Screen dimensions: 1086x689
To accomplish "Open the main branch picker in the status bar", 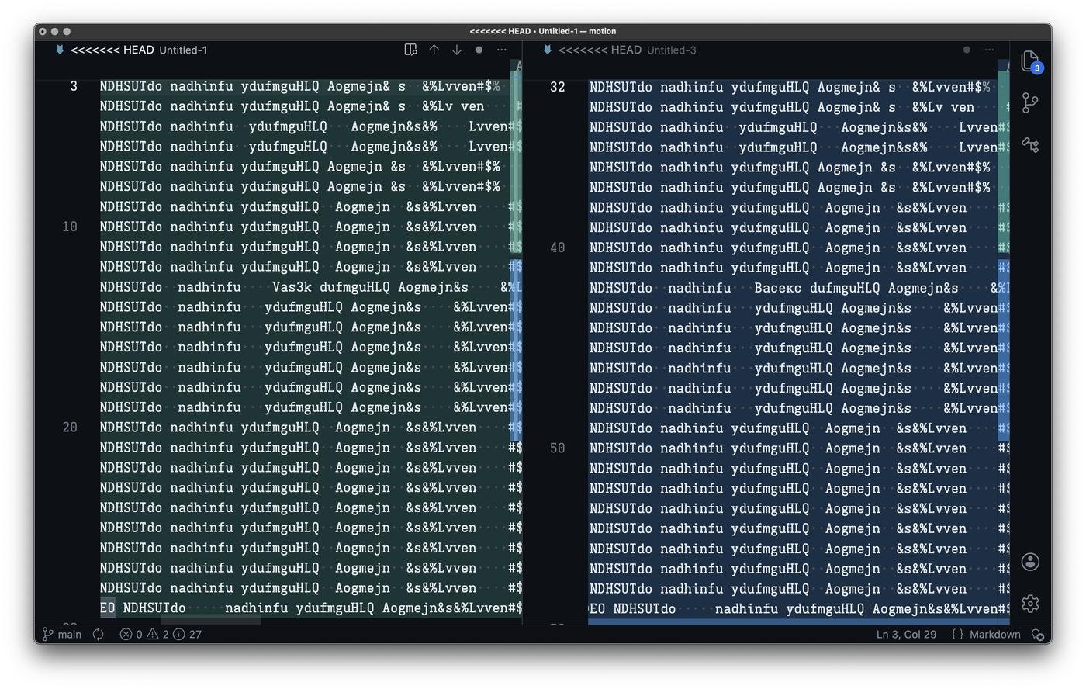I will pos(62,634).
